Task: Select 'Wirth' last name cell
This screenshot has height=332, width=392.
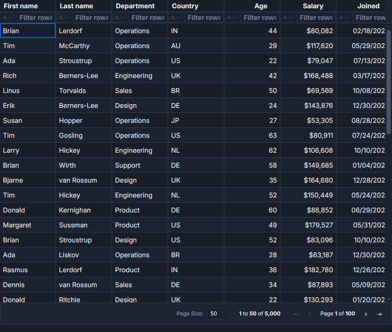Action: click(x=84, y=165)
